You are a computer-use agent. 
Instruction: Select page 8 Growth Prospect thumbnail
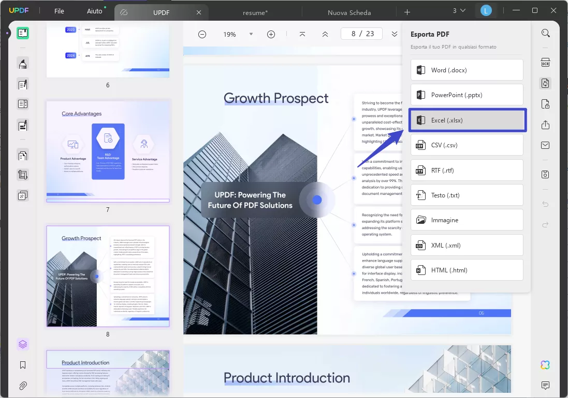tap(108, 276)
